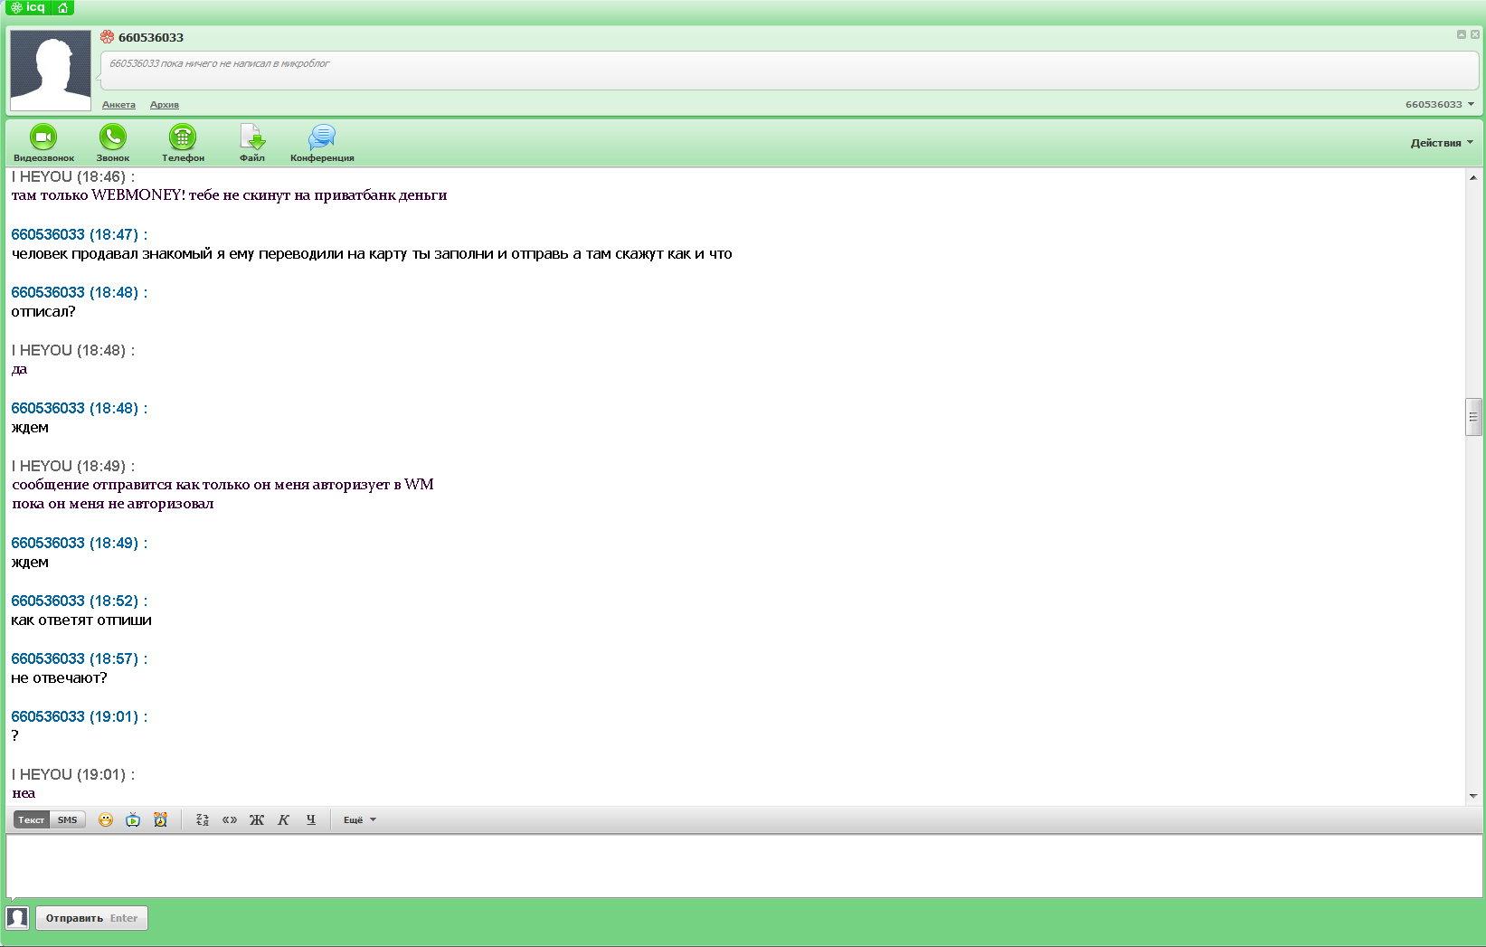Click the sender line "660536033 (18:47)"
Viewport: 1486px width, 947px height.
[79, 234]
